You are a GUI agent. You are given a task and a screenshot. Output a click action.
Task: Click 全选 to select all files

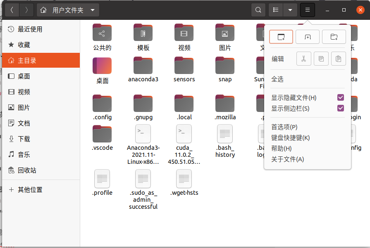coord(277,79)
